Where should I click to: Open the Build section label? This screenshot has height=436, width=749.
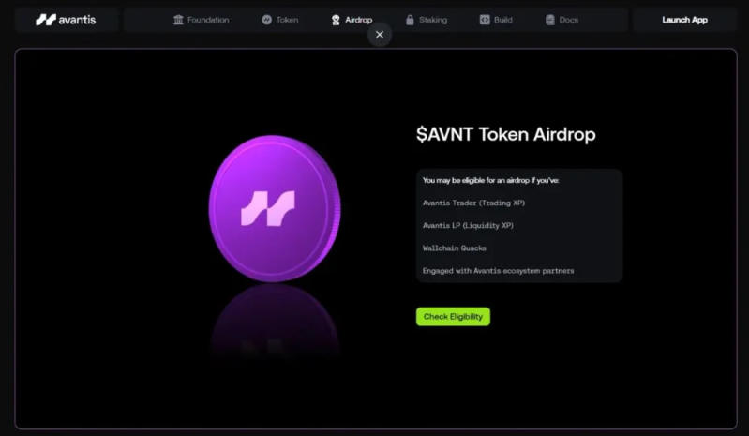click(503, 20)
